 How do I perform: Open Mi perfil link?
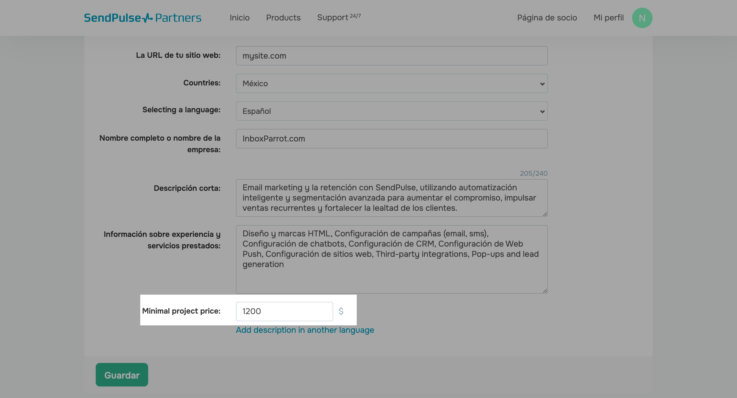(608, 18)
